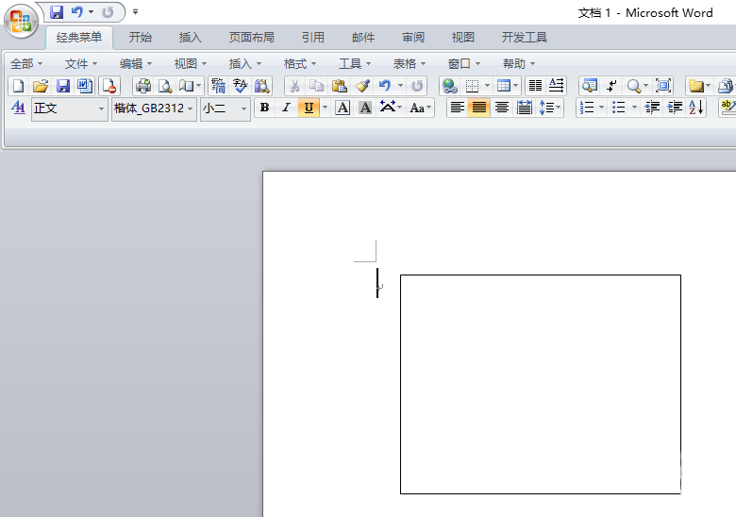This screenshot has width=736, height=517.
Task: Set center paragraph alignment
Action: [502, 108]
